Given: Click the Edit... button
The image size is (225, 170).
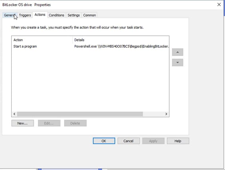Looking at the screenshot, I should (x=49, y=123).
